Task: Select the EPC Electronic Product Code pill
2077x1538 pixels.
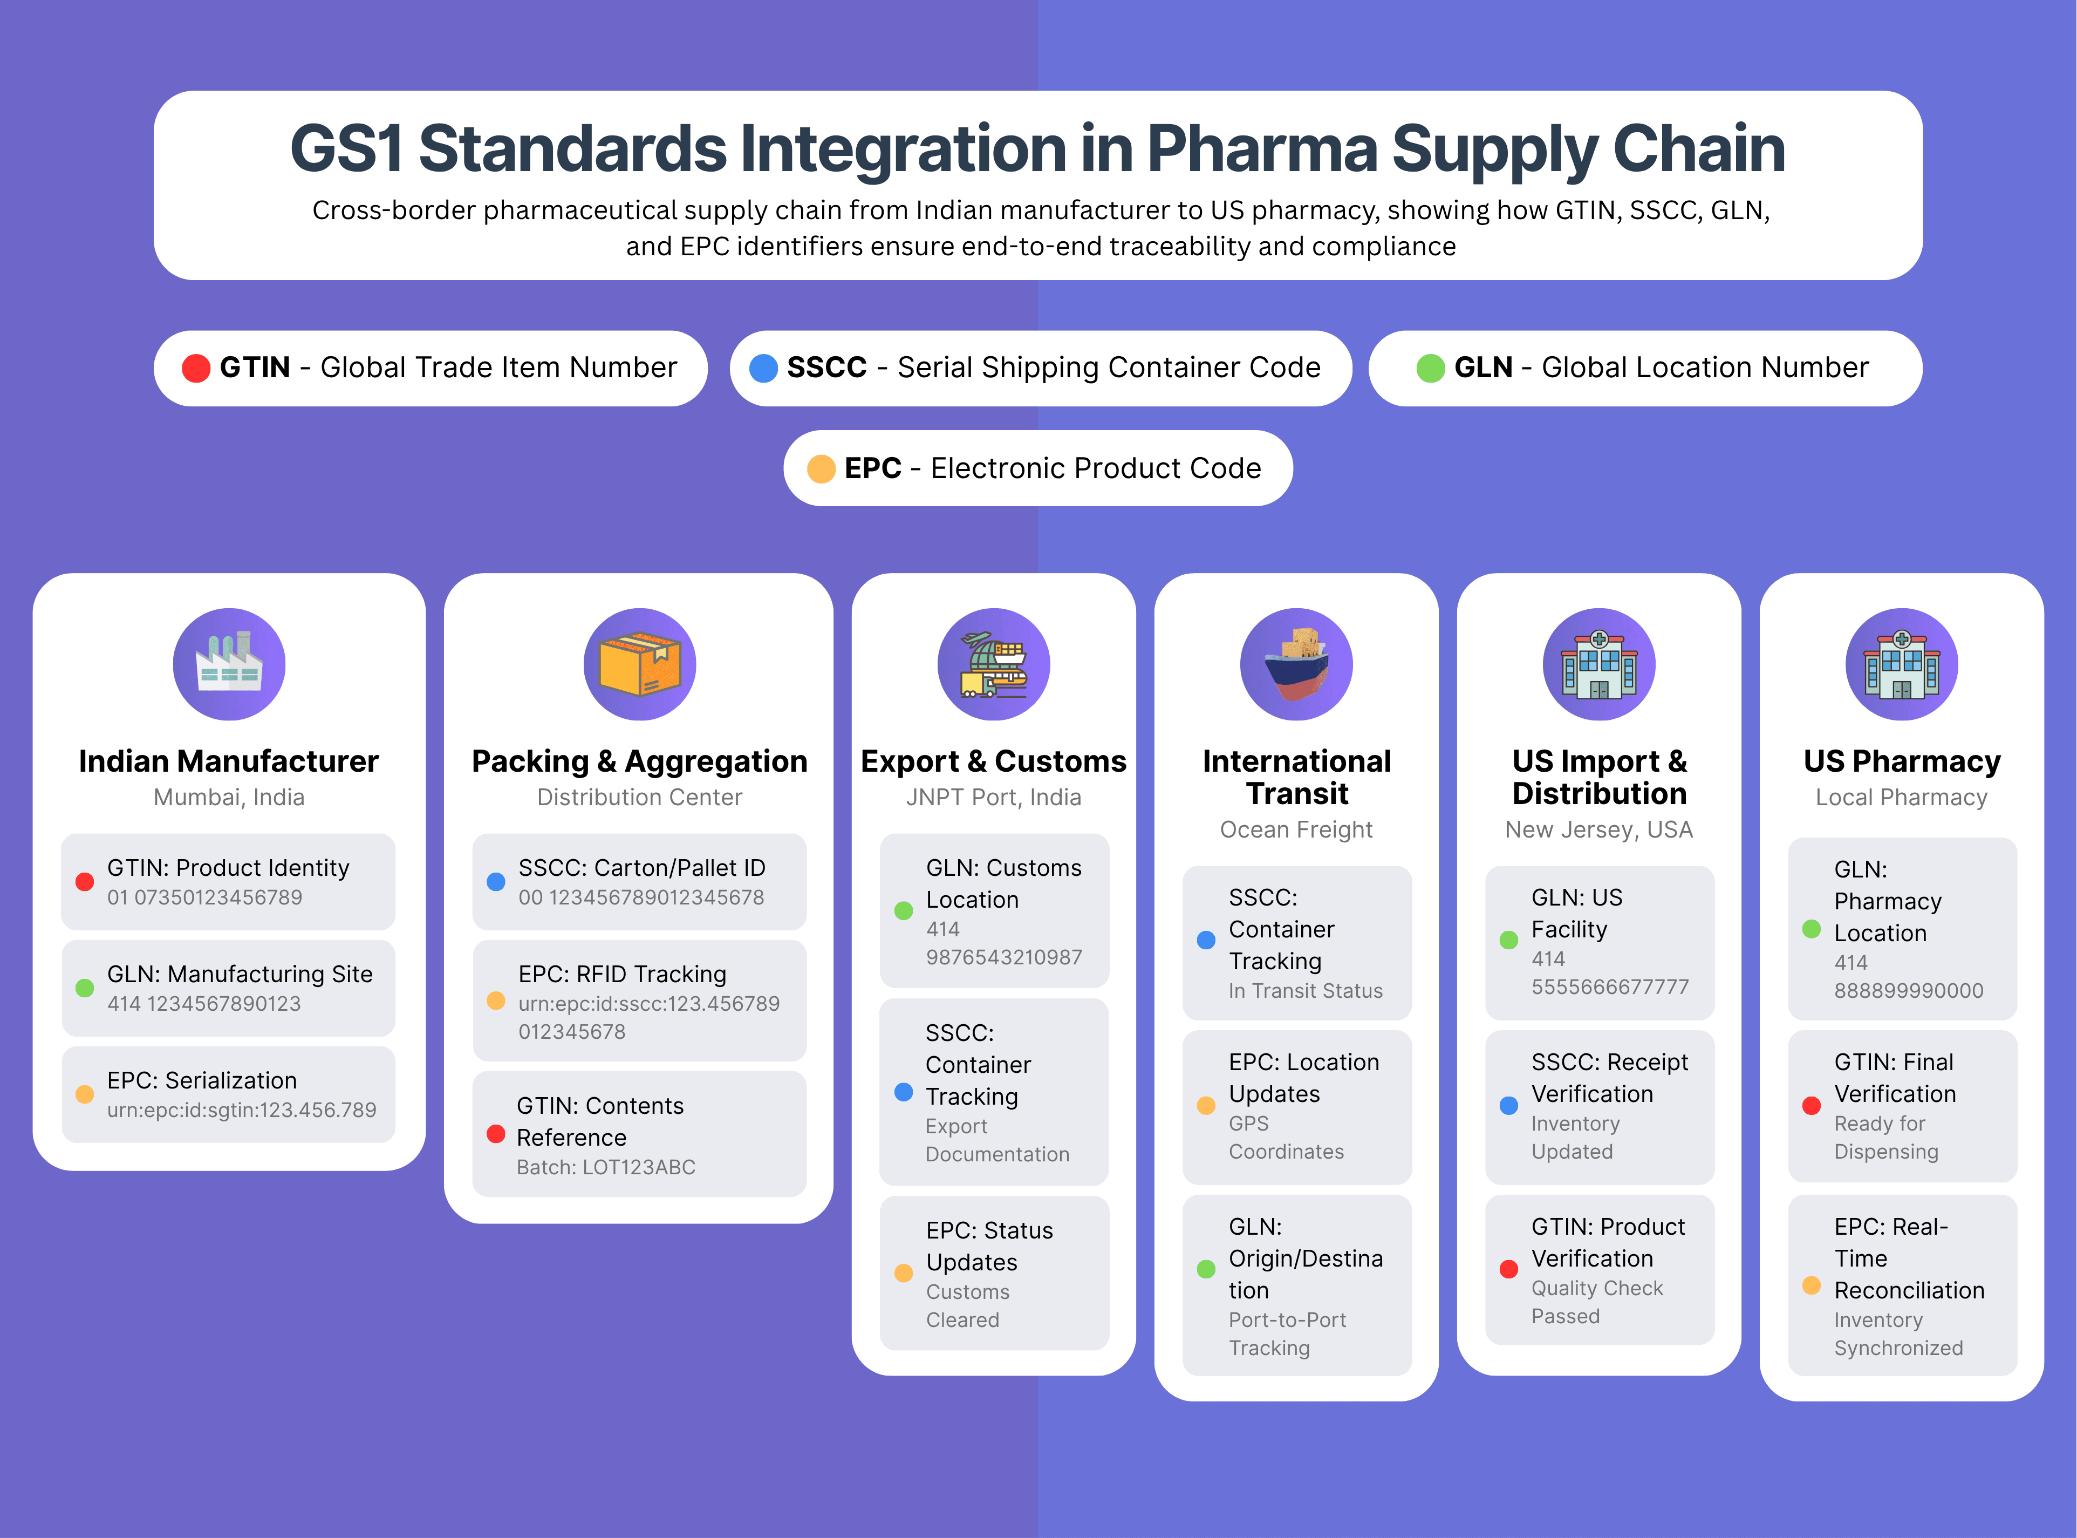Action: point(1037,468)
